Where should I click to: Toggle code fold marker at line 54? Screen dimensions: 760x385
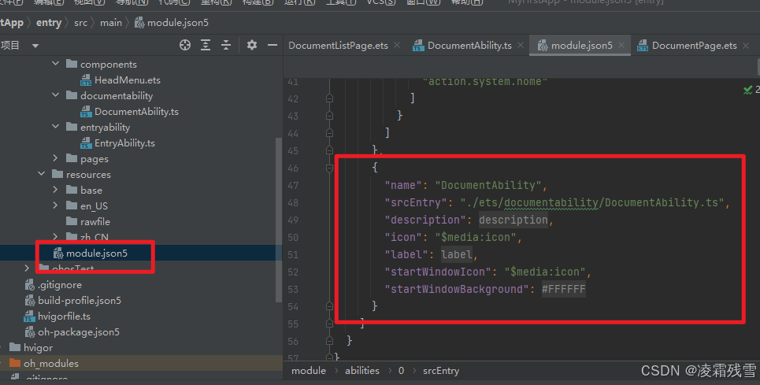(x=329, y=306)
